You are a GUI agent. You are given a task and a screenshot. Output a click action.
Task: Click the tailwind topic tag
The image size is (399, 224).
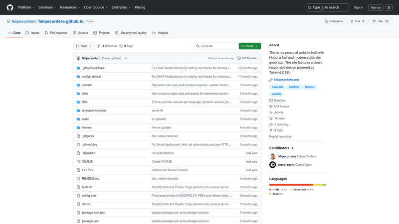(309, 87)
